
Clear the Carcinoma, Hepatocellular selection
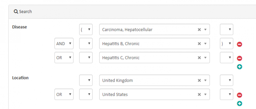point(199,29)
